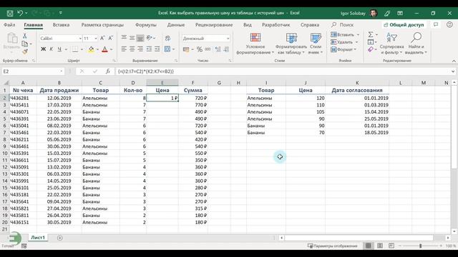Switch to the Данные tab
458x257 pixels.
[x=176, y=25]
